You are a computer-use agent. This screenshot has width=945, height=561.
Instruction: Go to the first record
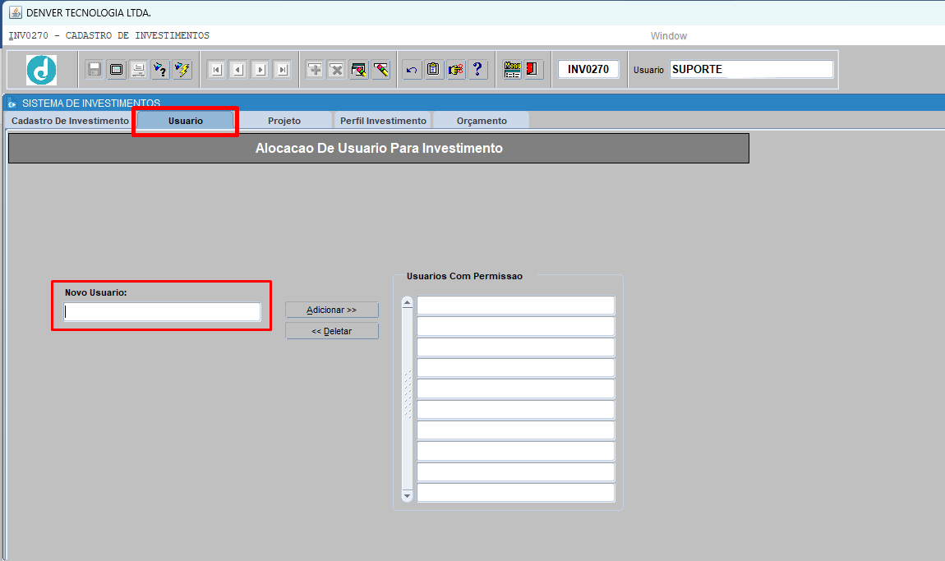tap(216, 70)
